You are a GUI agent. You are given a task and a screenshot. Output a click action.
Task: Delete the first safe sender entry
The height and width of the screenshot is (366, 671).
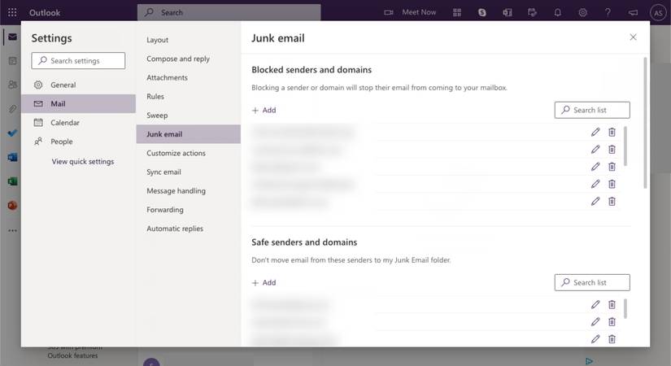612,304
